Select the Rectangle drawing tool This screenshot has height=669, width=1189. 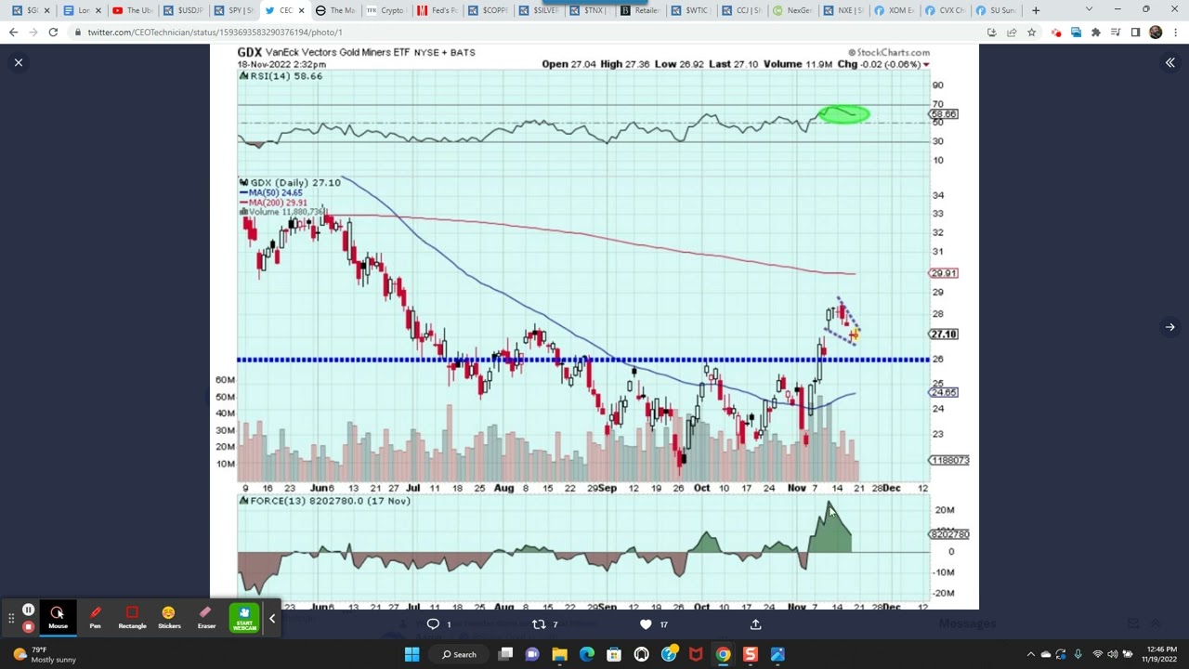pos(132,617)
